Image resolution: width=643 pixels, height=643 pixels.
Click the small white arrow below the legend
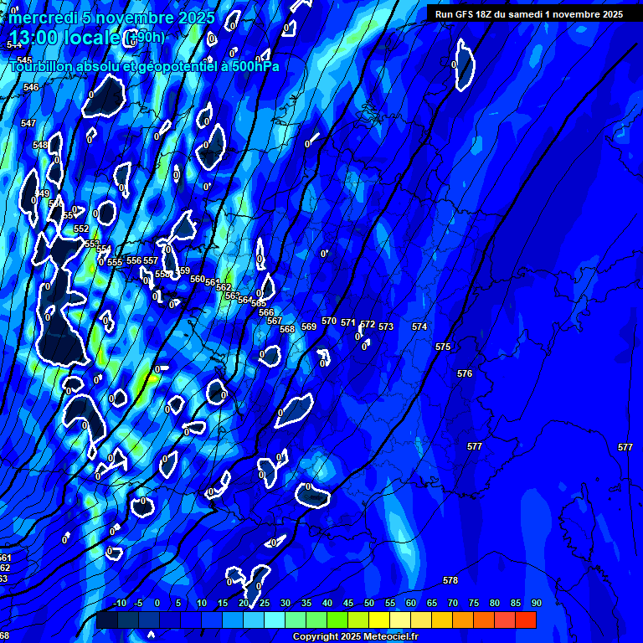tap(151, 635)
